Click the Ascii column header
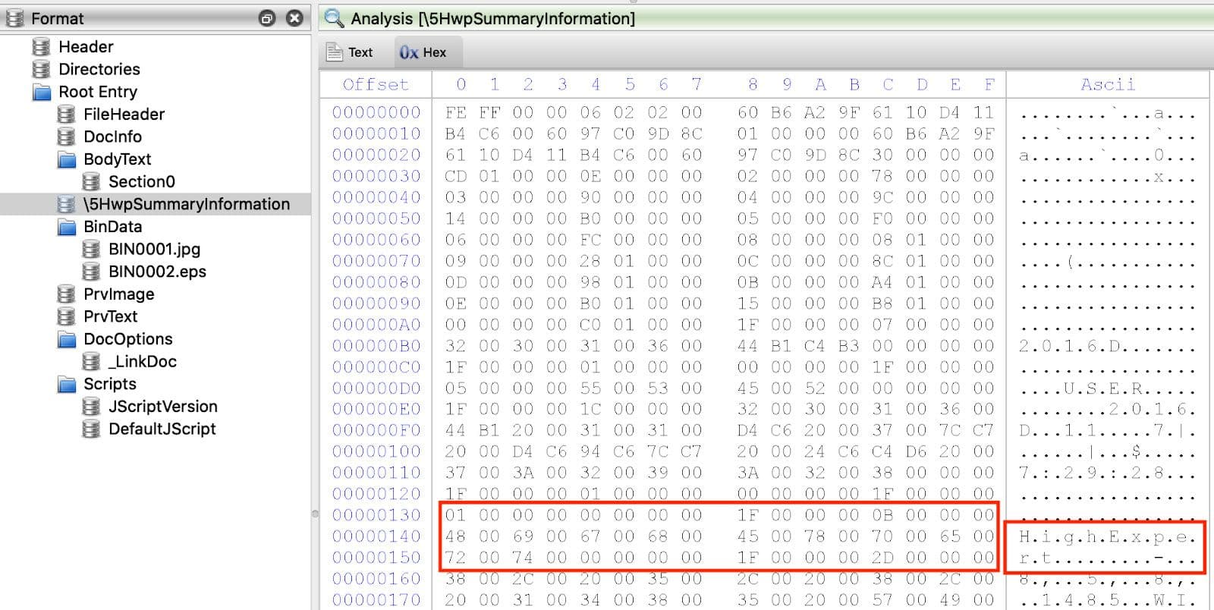Screen dimensions: 1214x610 (1108, 84)
